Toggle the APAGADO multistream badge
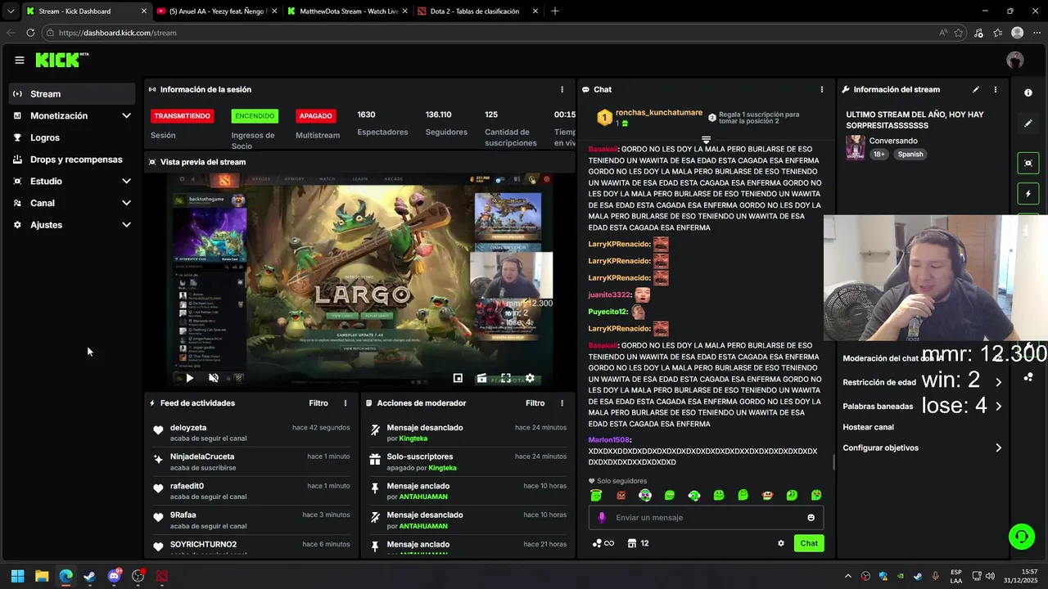 [316, 116]
